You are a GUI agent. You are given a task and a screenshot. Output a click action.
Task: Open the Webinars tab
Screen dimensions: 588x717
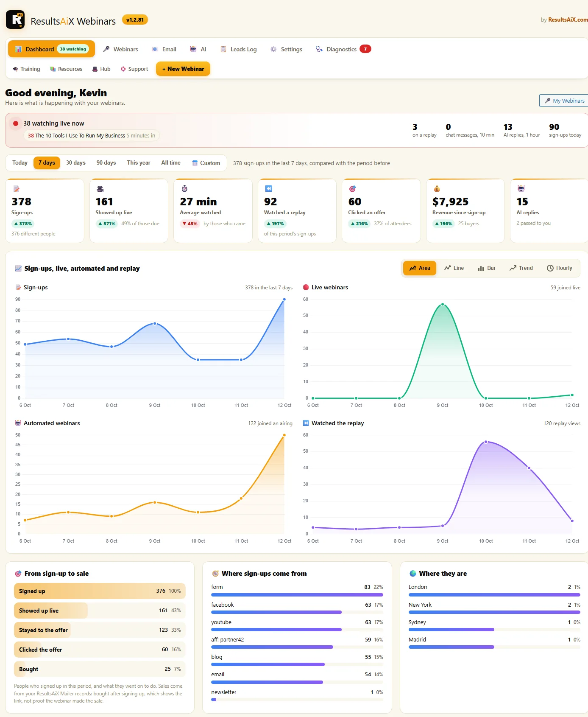pyautogui.click(x=121, y=49)
